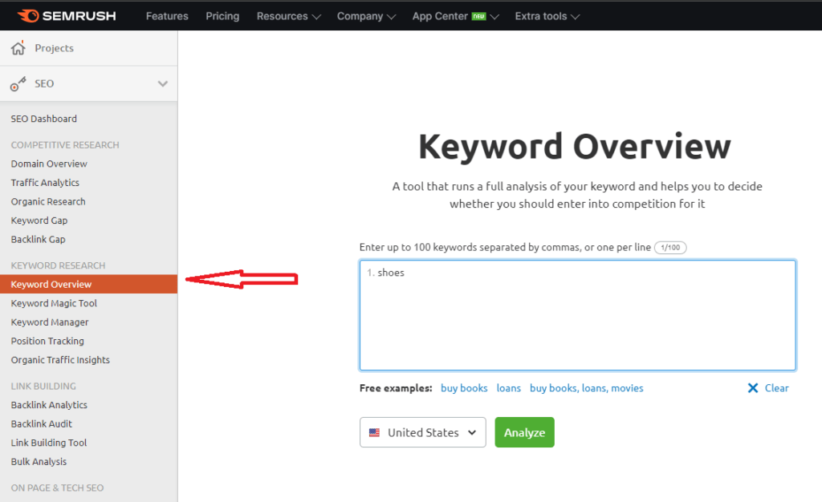Click inside the keyword text area
The height and width of the screenshot is (502, 822).
(x=577, y=321)
